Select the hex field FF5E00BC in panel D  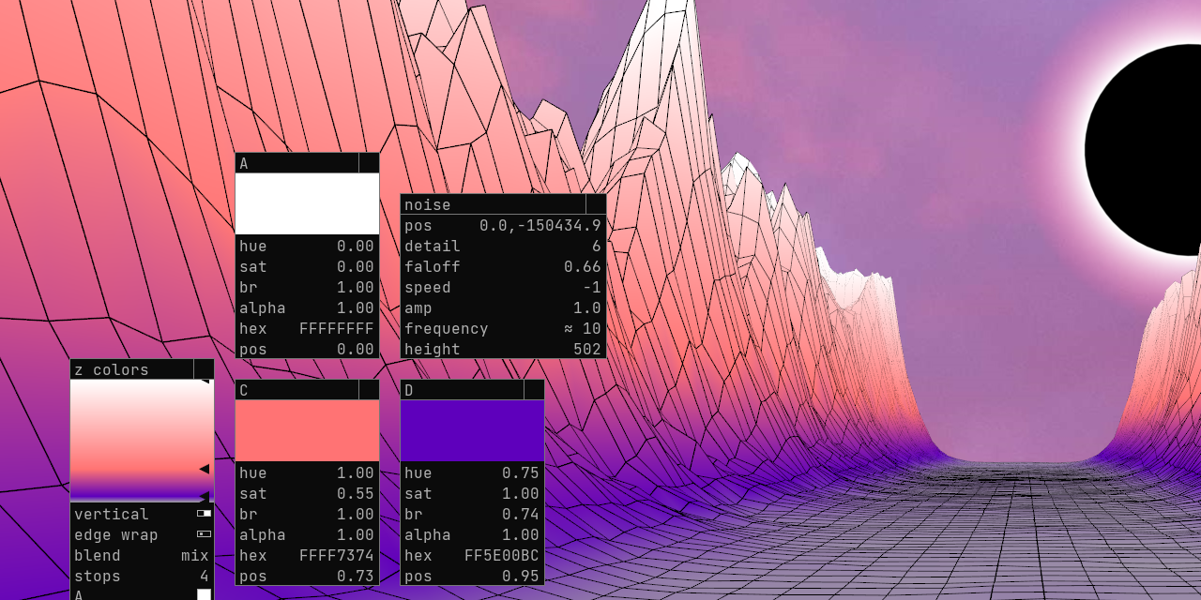click(502, 555)
